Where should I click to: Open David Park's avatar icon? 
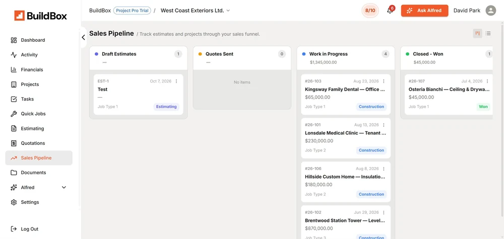(491, 10)
